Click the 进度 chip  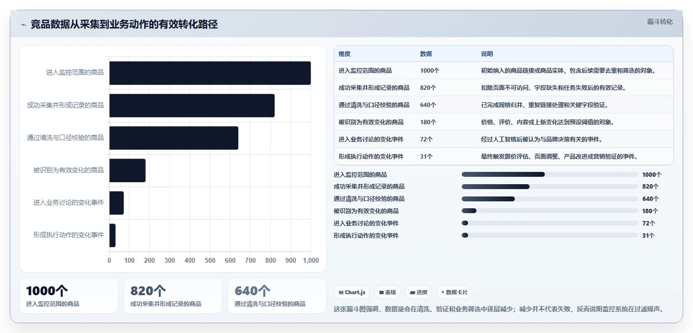418,292
